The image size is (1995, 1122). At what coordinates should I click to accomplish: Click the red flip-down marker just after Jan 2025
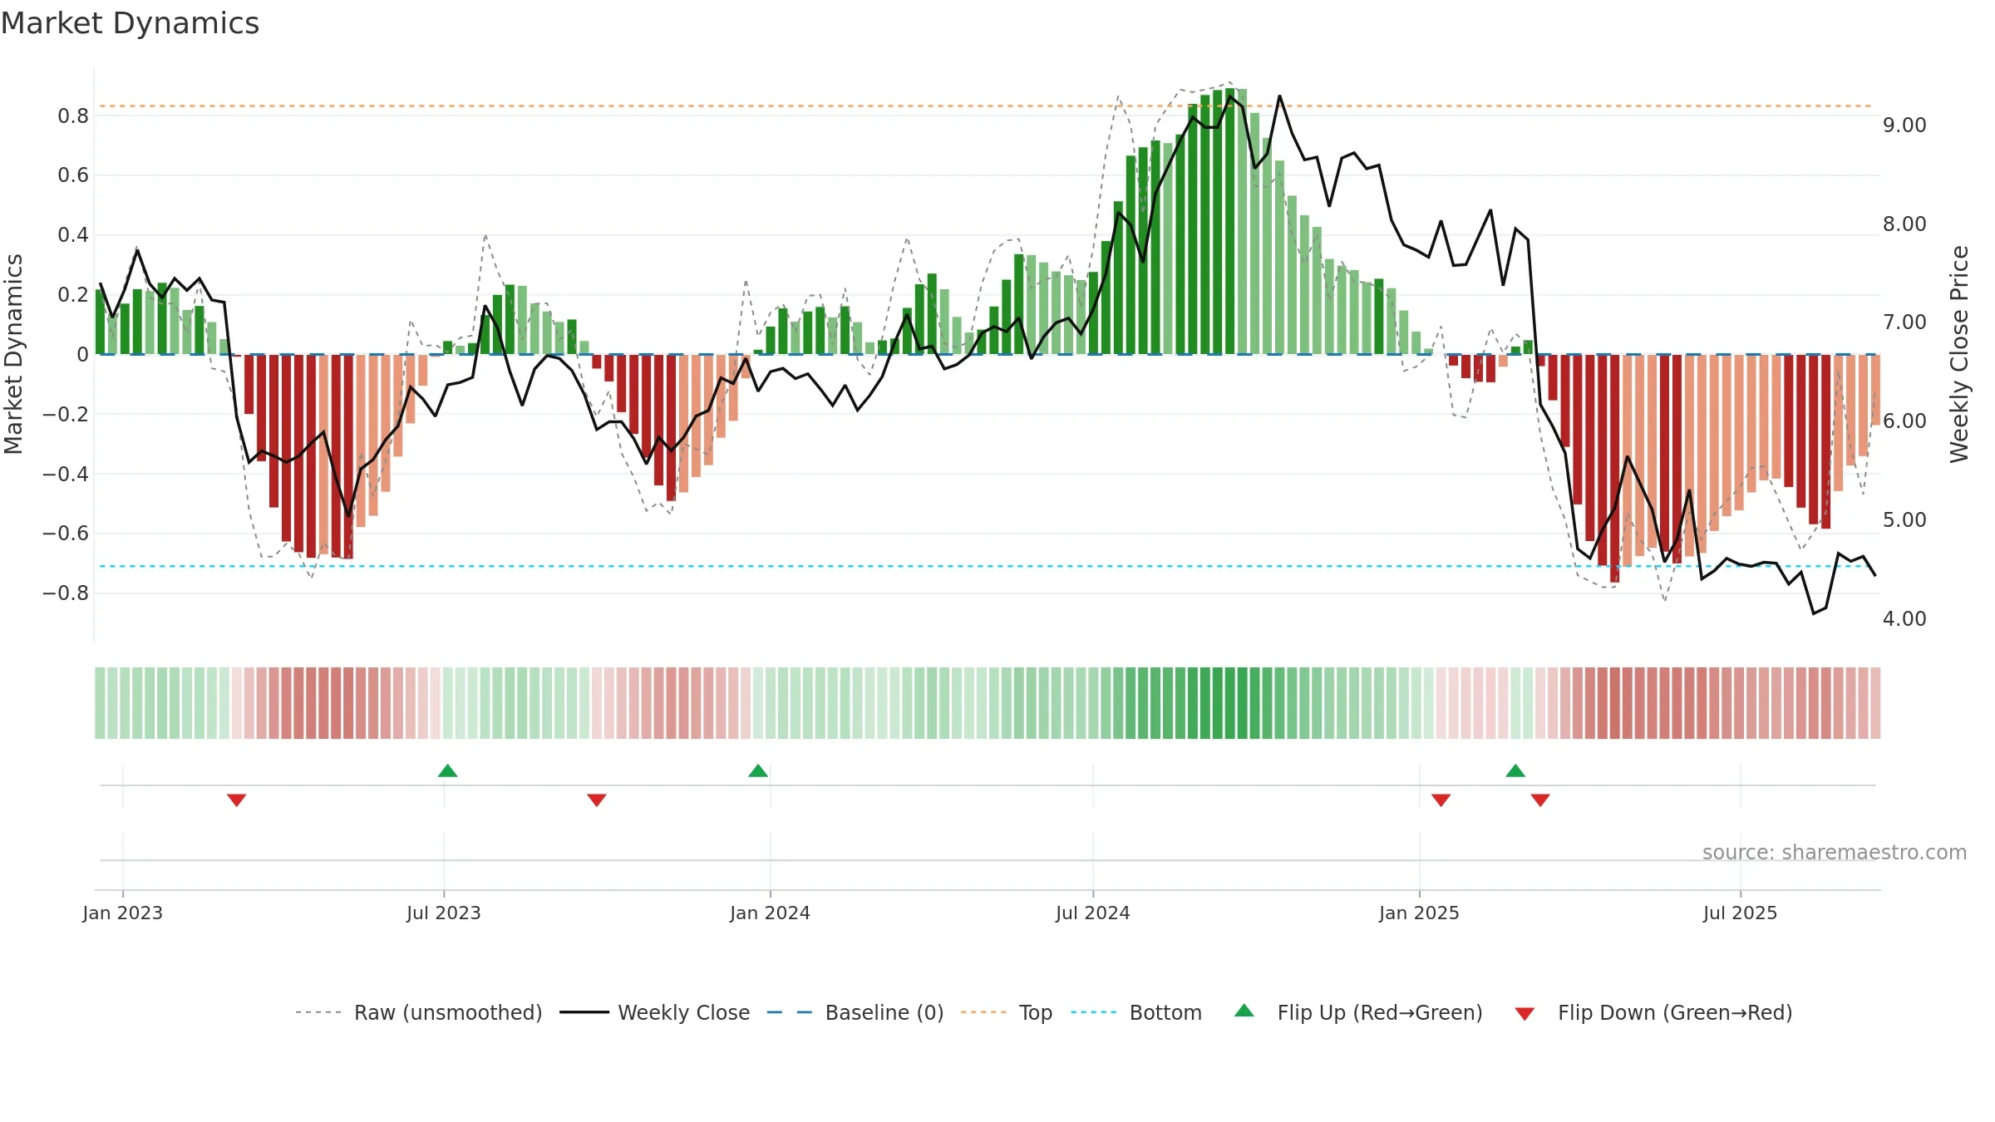point(1441,800)
